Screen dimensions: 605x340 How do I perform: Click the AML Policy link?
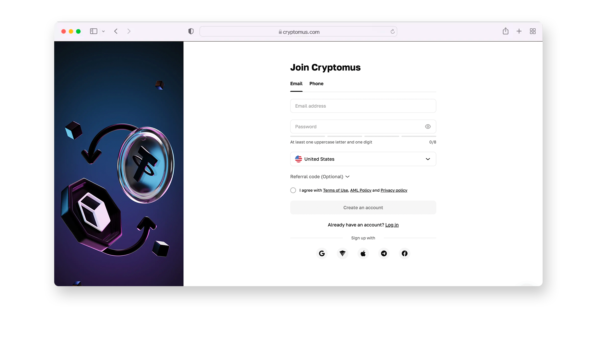click(x=360, y=190)
